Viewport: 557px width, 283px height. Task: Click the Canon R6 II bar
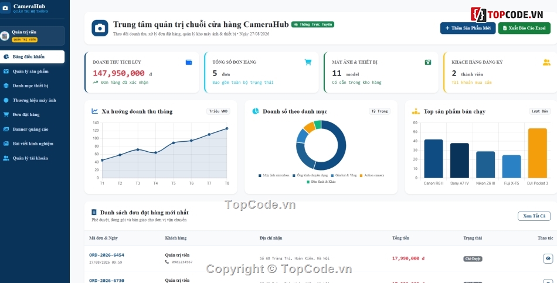433,158
